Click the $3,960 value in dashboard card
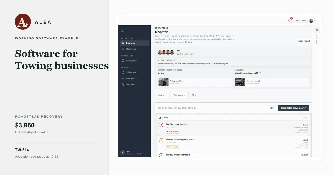 161,73
